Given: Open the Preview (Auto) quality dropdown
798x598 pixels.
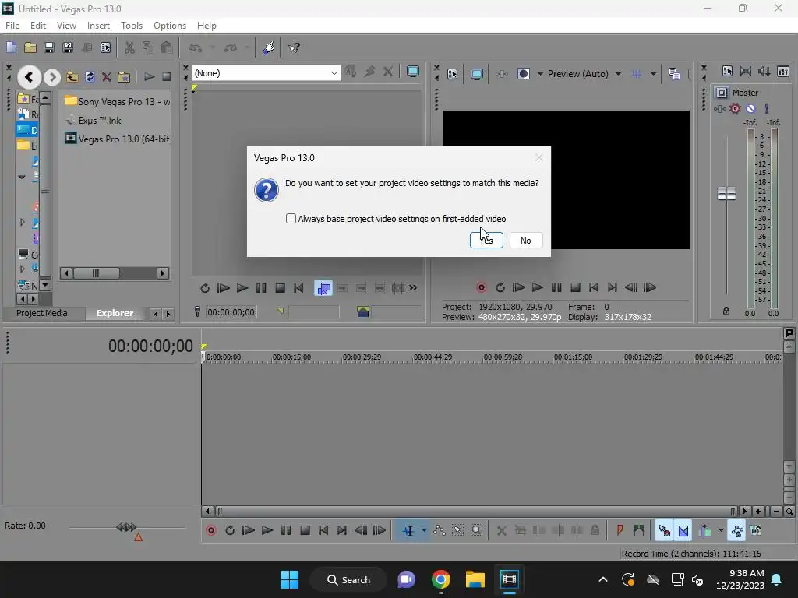Looking at the screenshot, I should pos(618,74).
